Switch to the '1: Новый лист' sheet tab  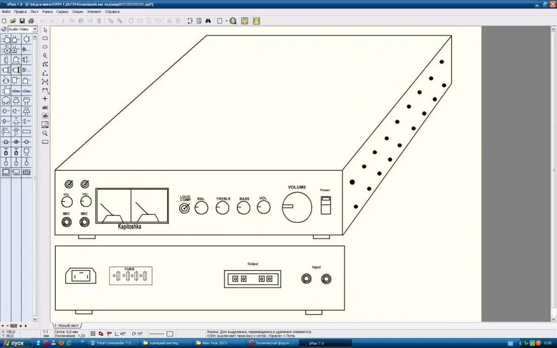66,325
